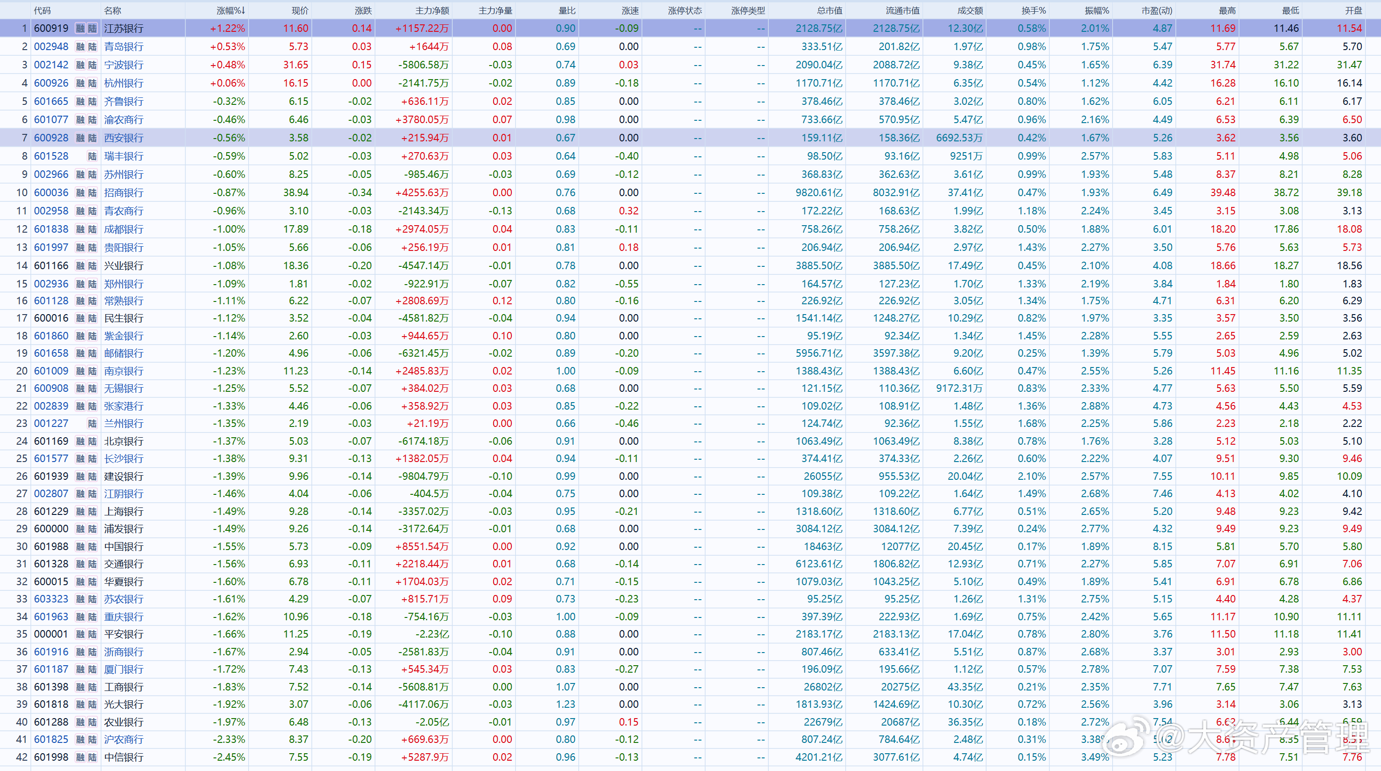
Task: Click 建设银行 turnover rate 2.10%
Action: (1032, 476)
